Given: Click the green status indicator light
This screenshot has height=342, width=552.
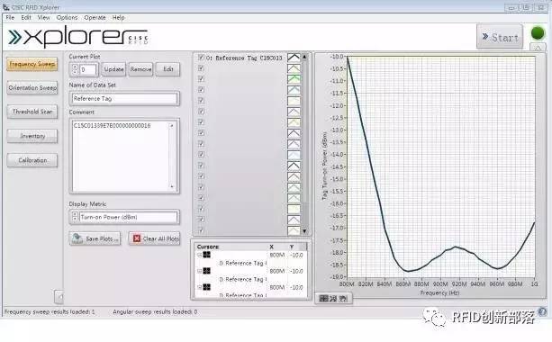Looking at the screenshot, I should (538, 33).
